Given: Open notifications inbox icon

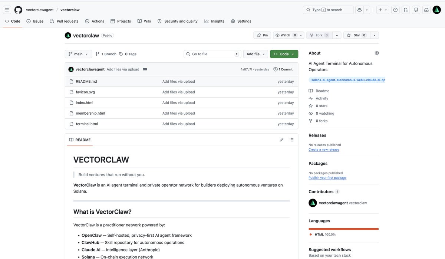Looking at the screenshot, I should coord(426,10).
